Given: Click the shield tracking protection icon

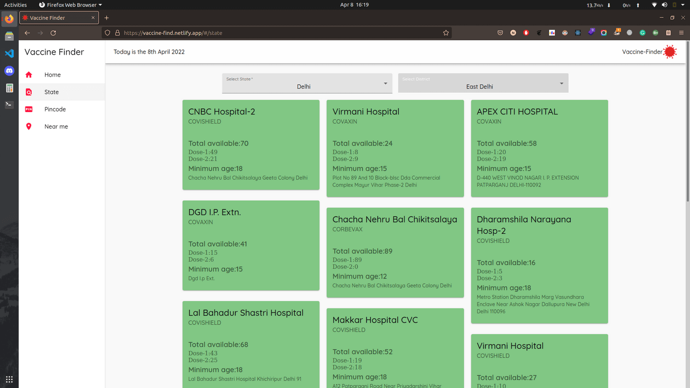Looking at the screenshot, I should pyautogui.click(x=108, y=33).
